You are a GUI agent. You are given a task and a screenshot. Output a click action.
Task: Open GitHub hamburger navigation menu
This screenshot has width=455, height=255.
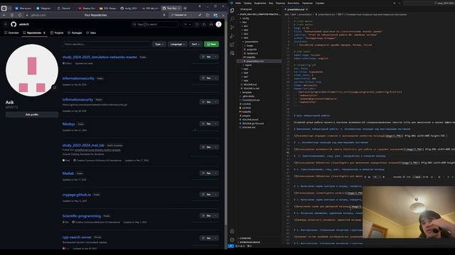pos(6,24)
